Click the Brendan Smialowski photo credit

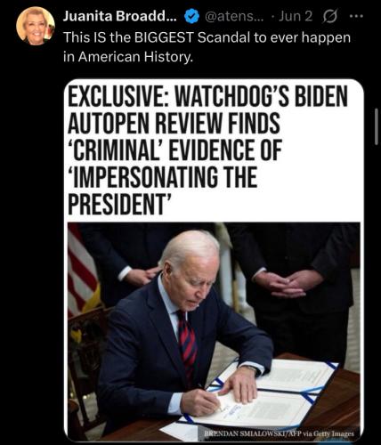point(279,433)
